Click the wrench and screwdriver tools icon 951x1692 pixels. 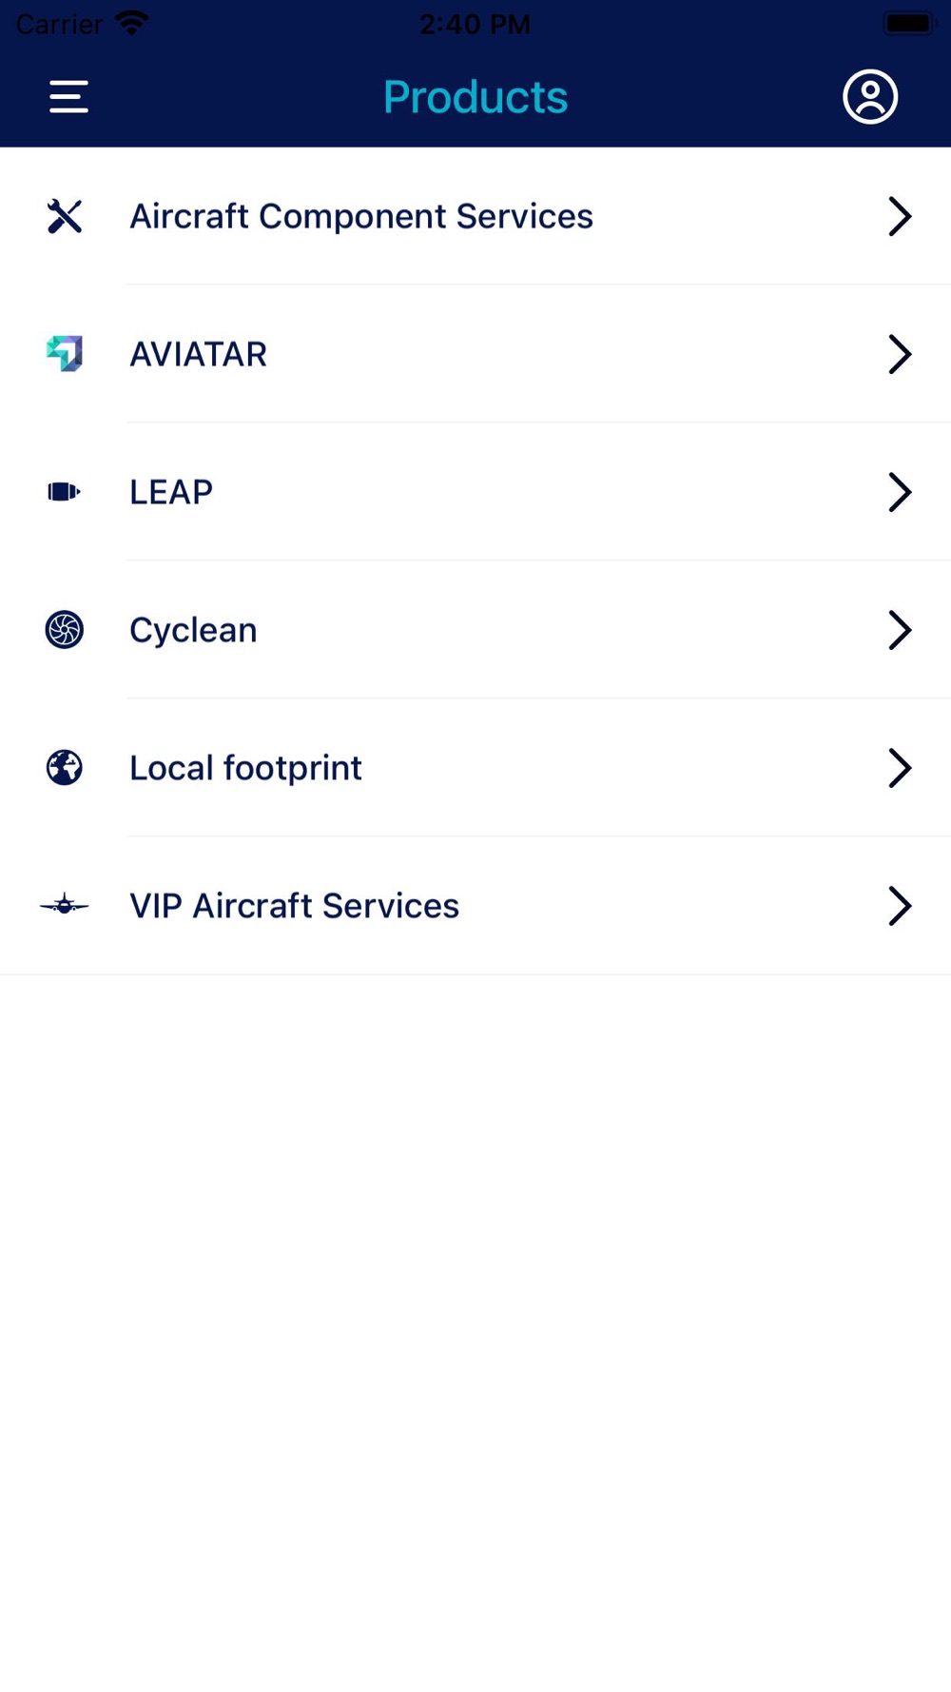pos(65,217)
